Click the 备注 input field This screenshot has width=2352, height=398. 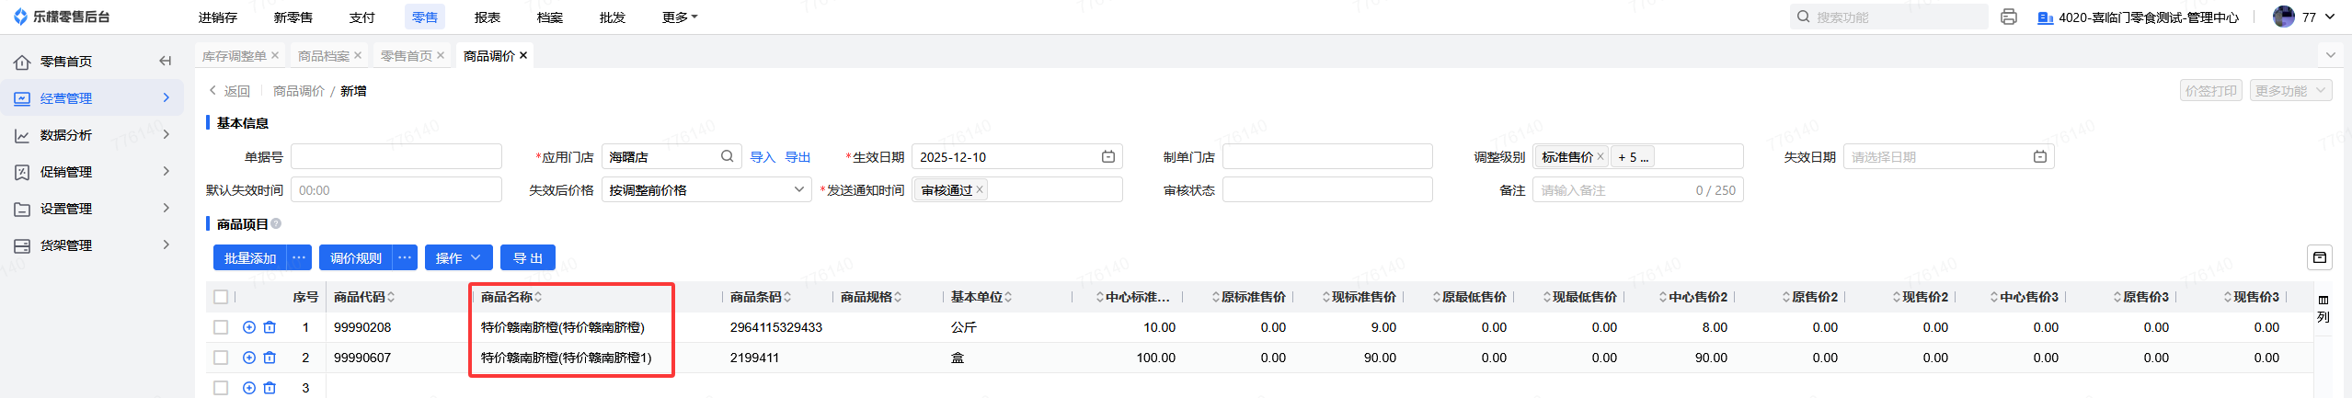pyautogui.click(x=1614, y=190)
